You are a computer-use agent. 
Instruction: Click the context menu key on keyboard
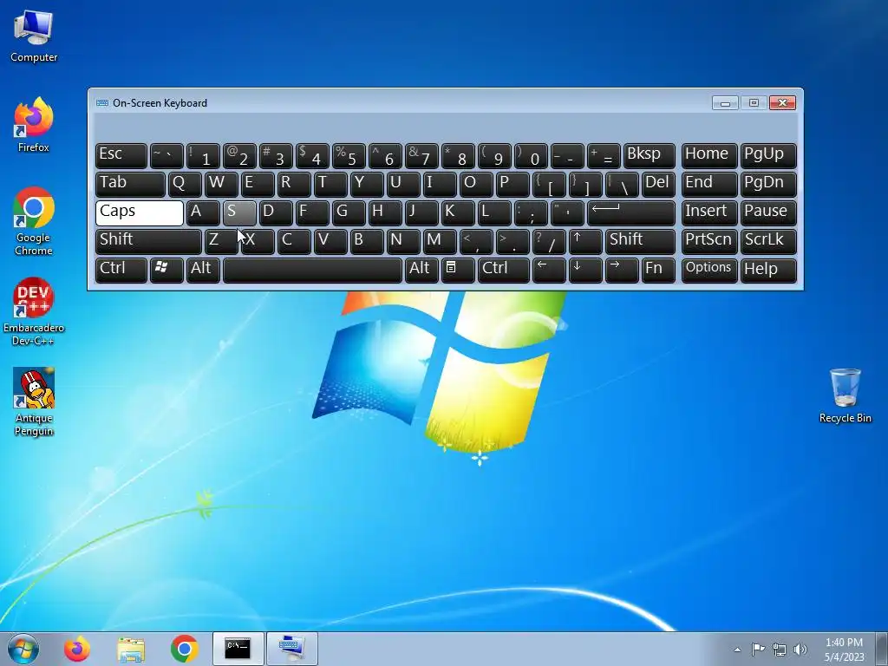(458, 271)
